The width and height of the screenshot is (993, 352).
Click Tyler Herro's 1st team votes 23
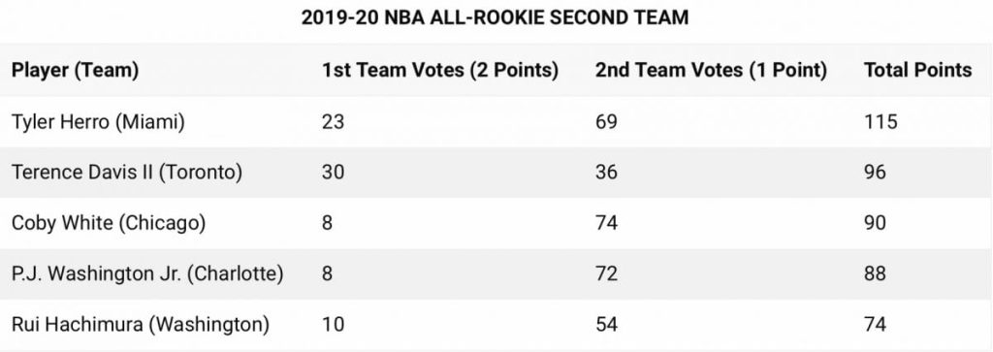[x=333, y=121]
